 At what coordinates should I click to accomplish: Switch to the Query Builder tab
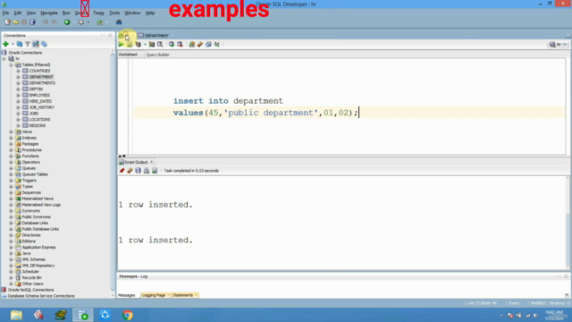coord(157,55)
